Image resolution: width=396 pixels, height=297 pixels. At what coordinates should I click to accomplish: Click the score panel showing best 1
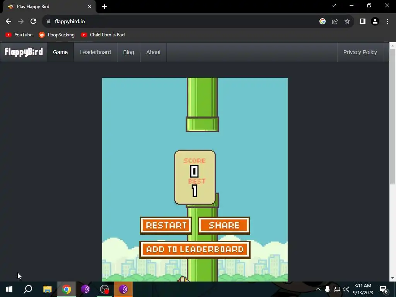(x=195, y=177)
